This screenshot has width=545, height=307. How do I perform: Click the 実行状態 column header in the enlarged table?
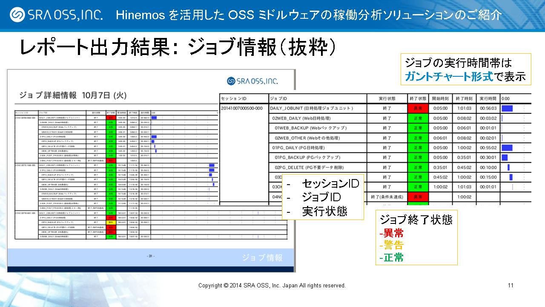point(387,98)
